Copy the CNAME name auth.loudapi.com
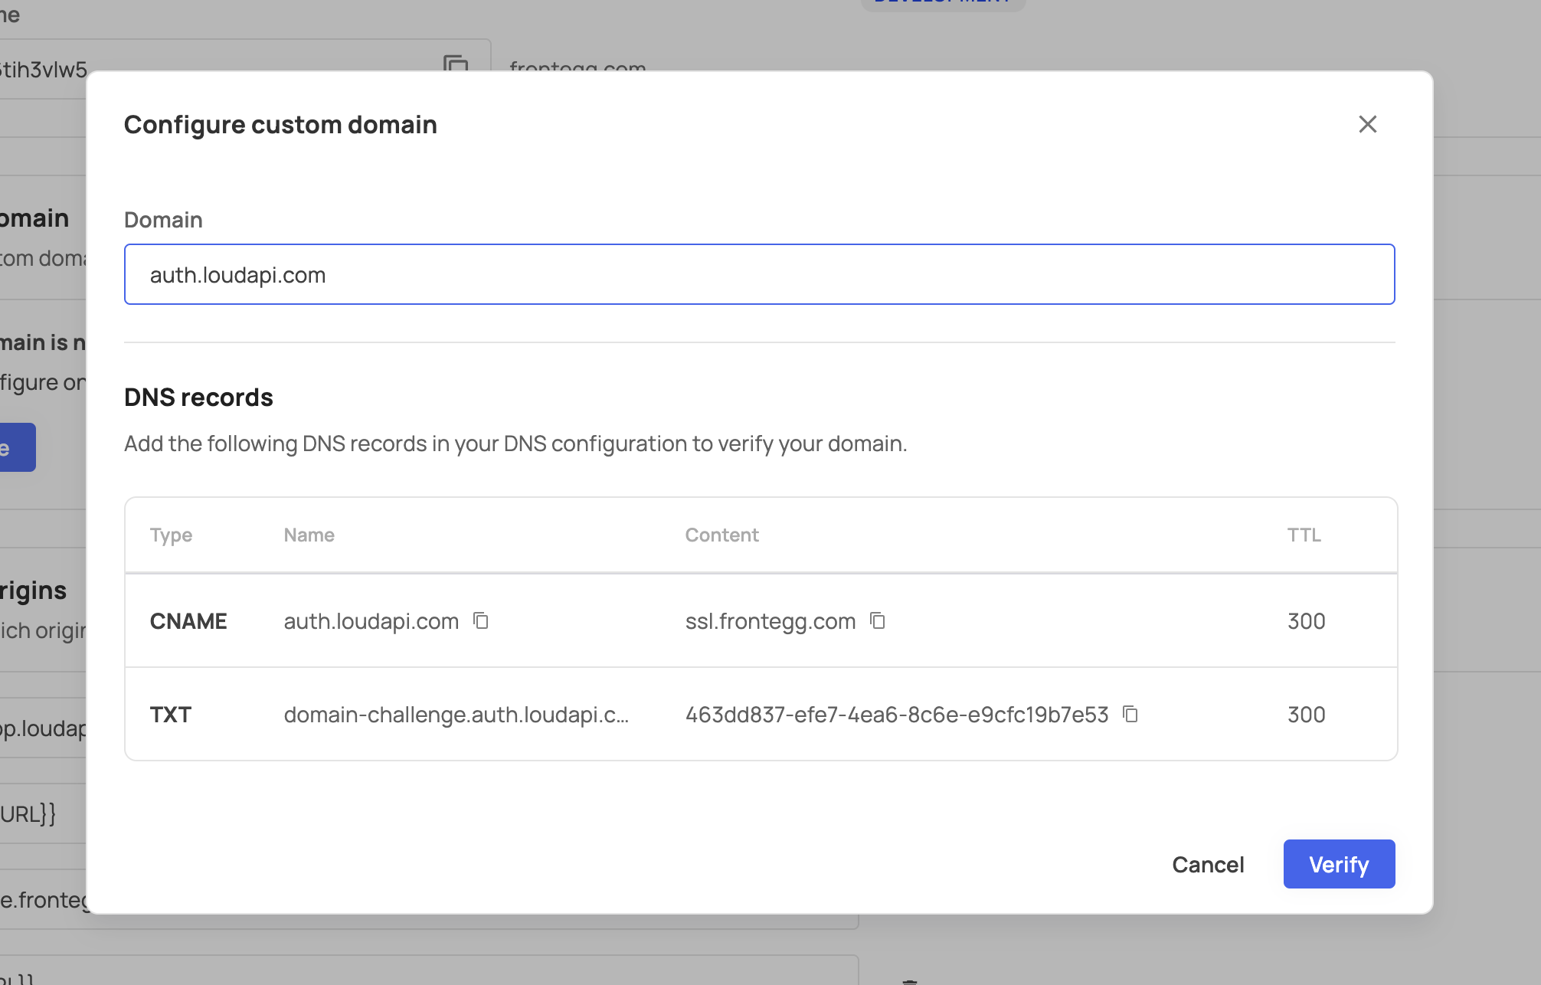Screen dimensions: 1541x985 pyautogui.click(x=481, y=620)
